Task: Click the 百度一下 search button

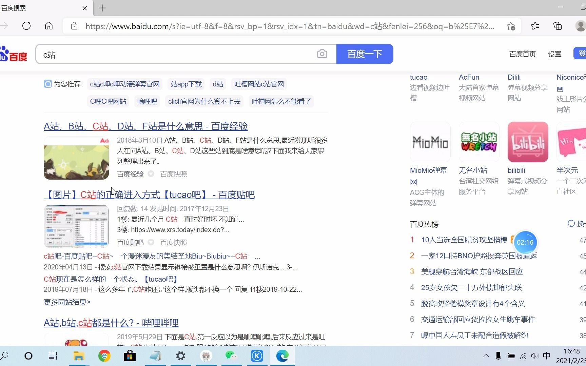Action: (x=365, y=54)
